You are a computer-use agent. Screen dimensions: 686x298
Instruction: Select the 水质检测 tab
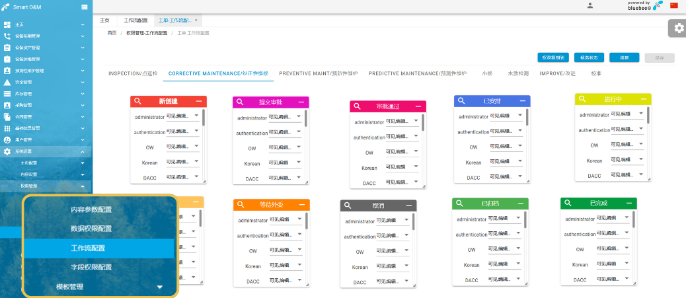(518, 73)
